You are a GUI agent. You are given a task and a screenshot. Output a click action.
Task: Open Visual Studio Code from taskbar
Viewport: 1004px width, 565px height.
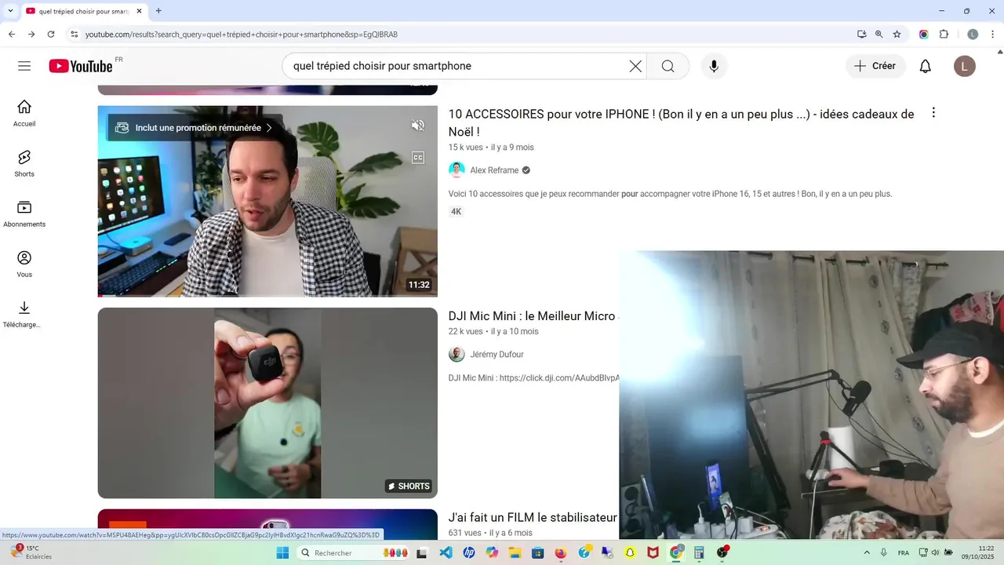446,552
